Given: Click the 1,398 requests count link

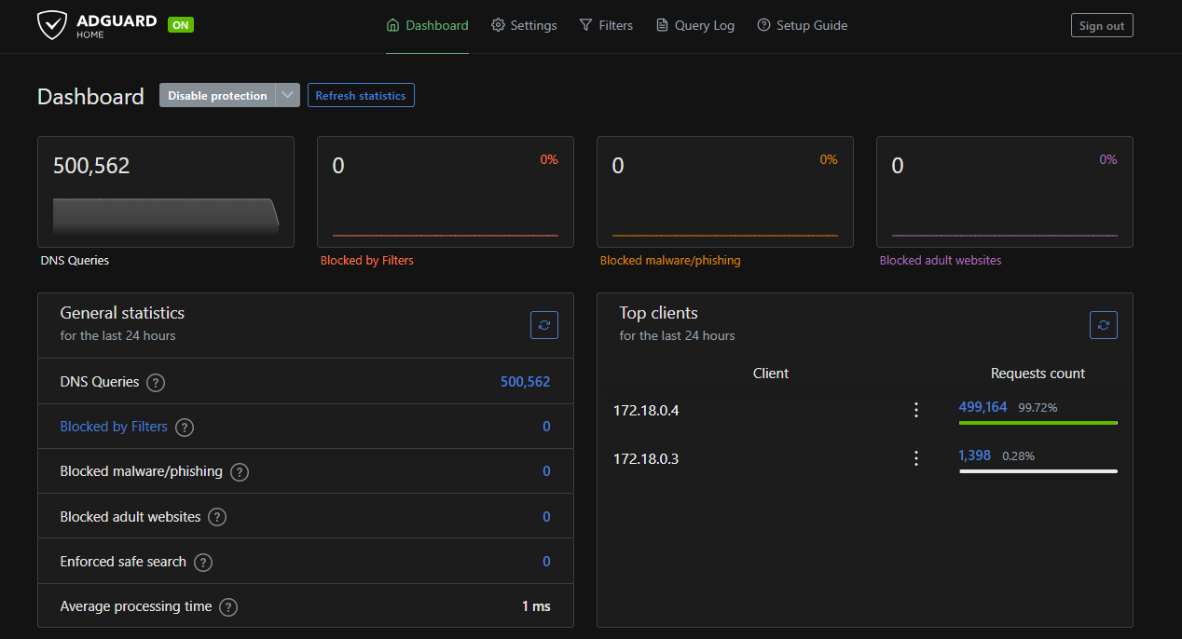Looking at the screenshot, I should [975, 455].
